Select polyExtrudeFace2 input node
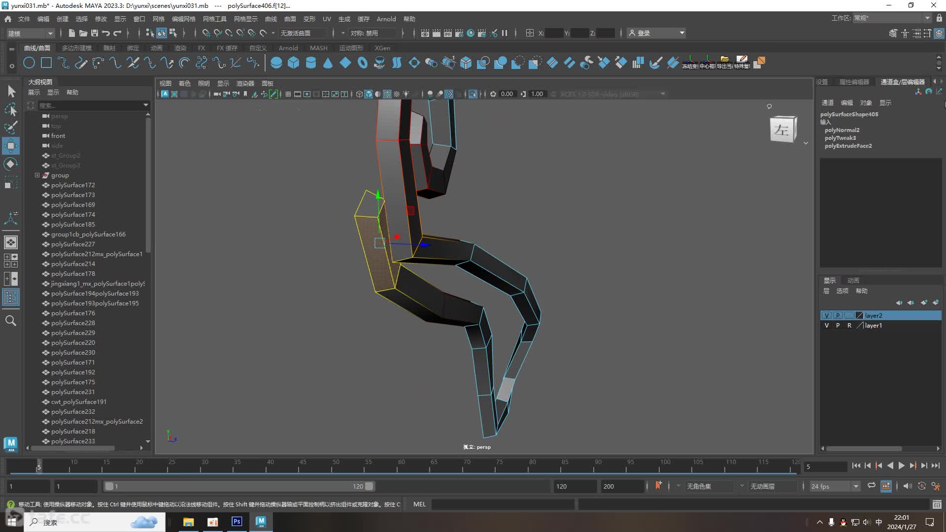The height and width of the screenshot is (532, 946). tap(848, 146)
